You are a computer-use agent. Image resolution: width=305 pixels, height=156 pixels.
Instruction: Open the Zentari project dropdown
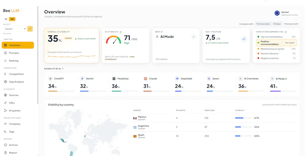15,29
